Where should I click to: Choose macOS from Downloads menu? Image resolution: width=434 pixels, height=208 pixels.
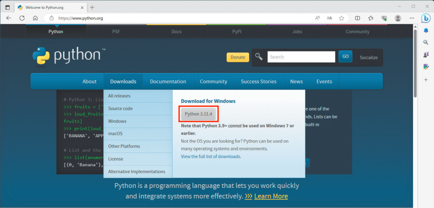138,134
